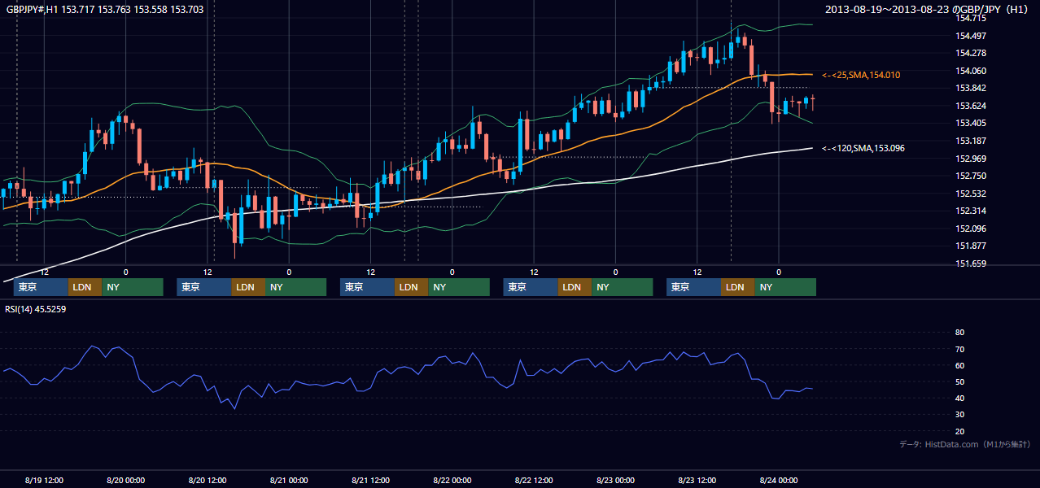Click price axis value 154.060

[972, 71]
